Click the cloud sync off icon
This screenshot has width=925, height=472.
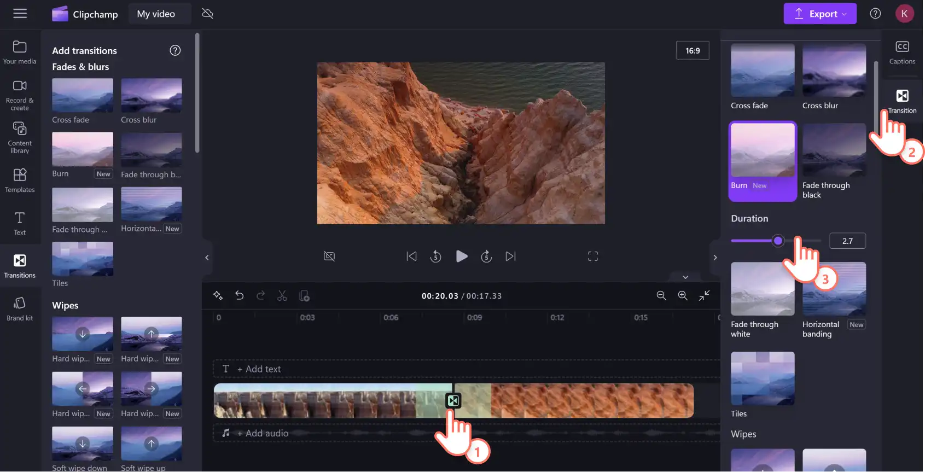point(207,14)
